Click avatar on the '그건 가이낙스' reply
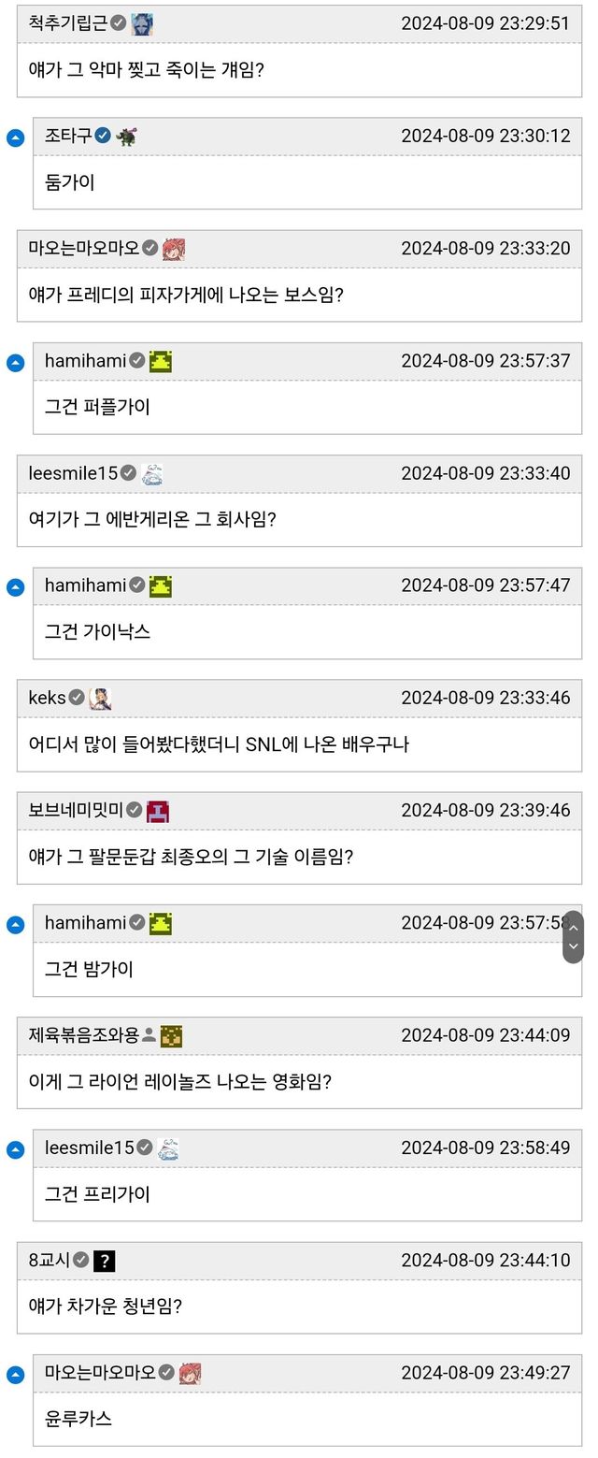The width and height of the screenshot is (598, 1458). coord(161,586)
